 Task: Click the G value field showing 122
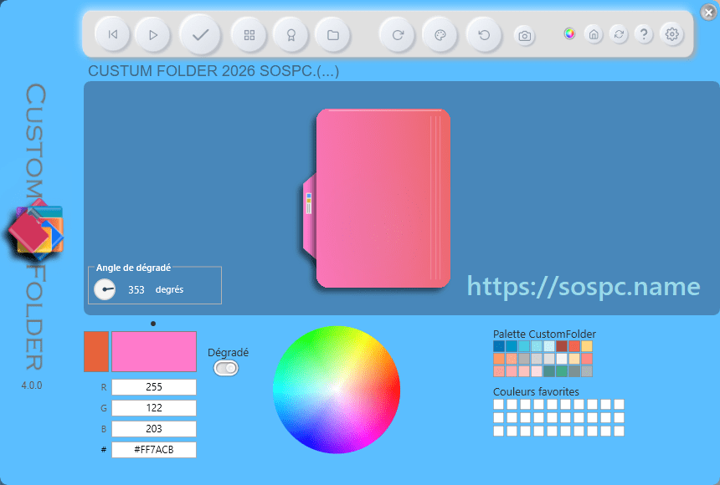[x=154, y=408]
